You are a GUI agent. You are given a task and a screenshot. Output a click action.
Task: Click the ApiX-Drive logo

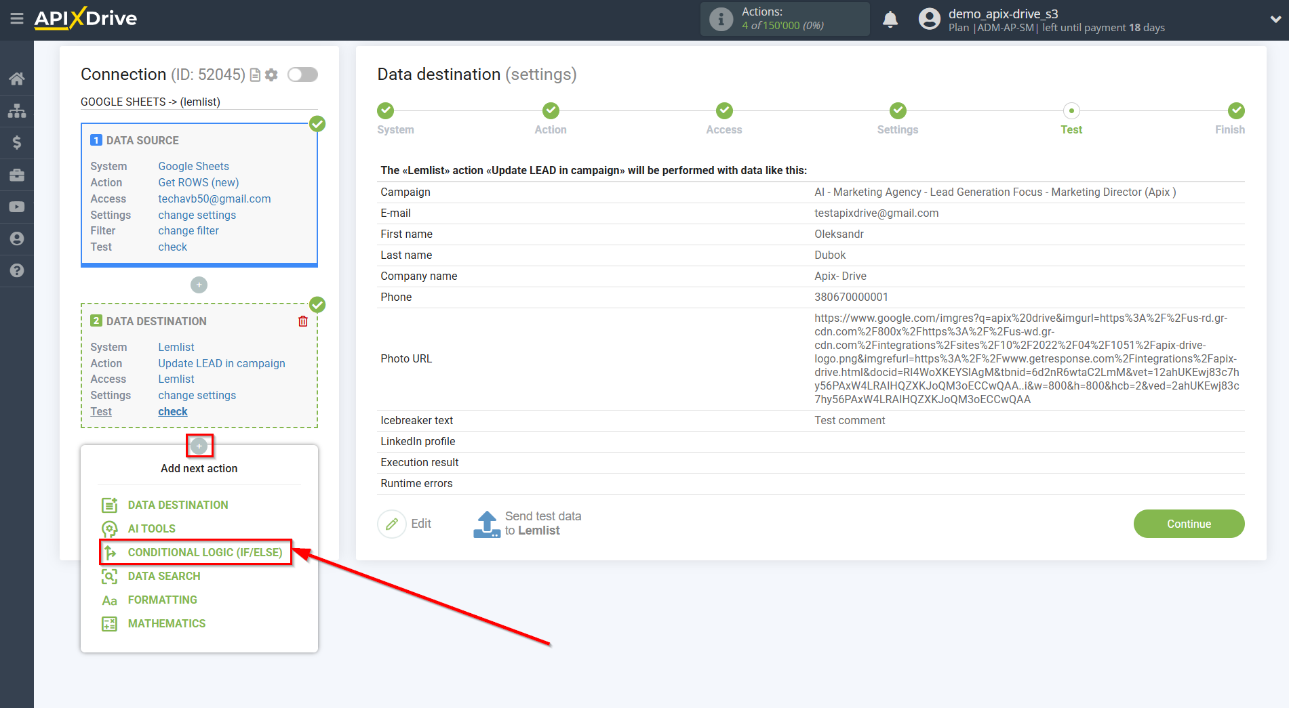[85, 18]
